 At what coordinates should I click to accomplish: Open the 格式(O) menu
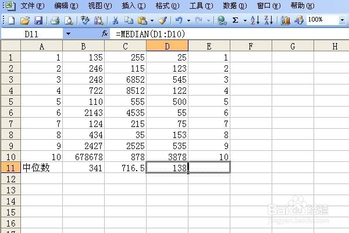pyautogui.click(x=168, y=6)
